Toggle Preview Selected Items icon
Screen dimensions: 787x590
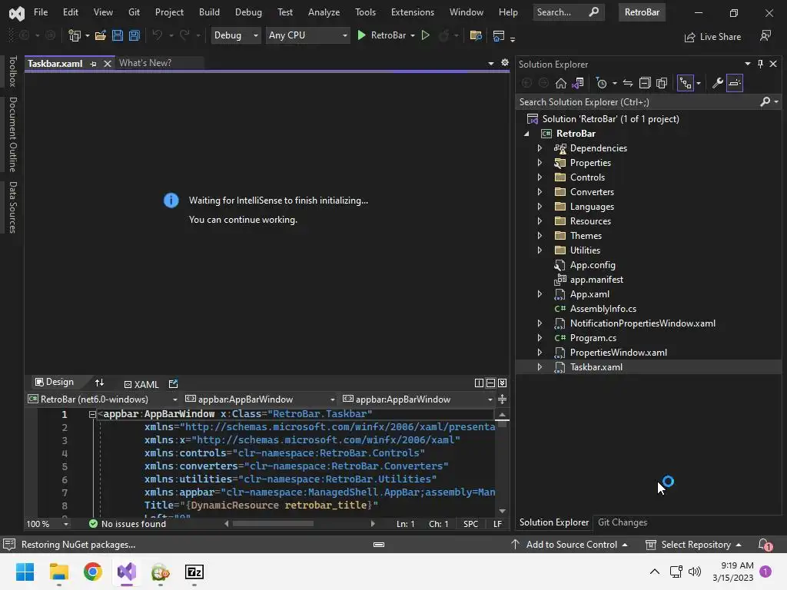point(735,83)
